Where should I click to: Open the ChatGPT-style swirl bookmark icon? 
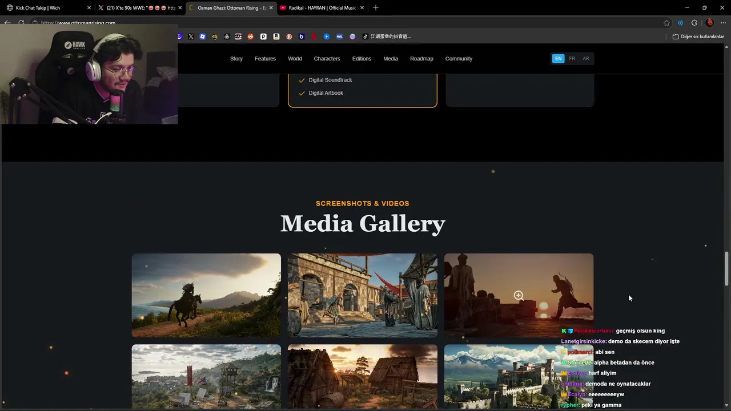click(227, 37)
